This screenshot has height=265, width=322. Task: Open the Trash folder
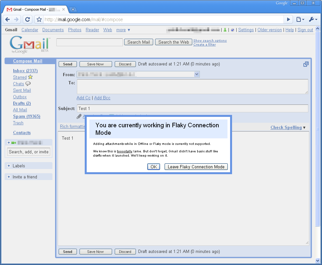coord(18,123)
